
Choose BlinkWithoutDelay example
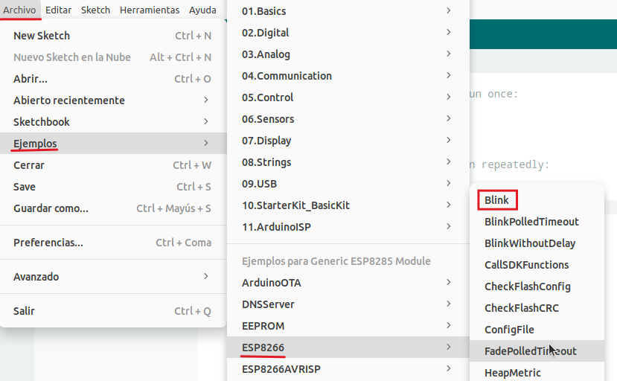point(530,243)
